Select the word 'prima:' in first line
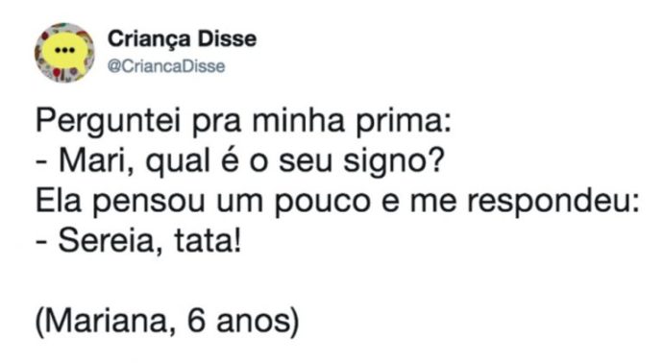The width and height of the screenshot is (663, 363). point(404,122)
